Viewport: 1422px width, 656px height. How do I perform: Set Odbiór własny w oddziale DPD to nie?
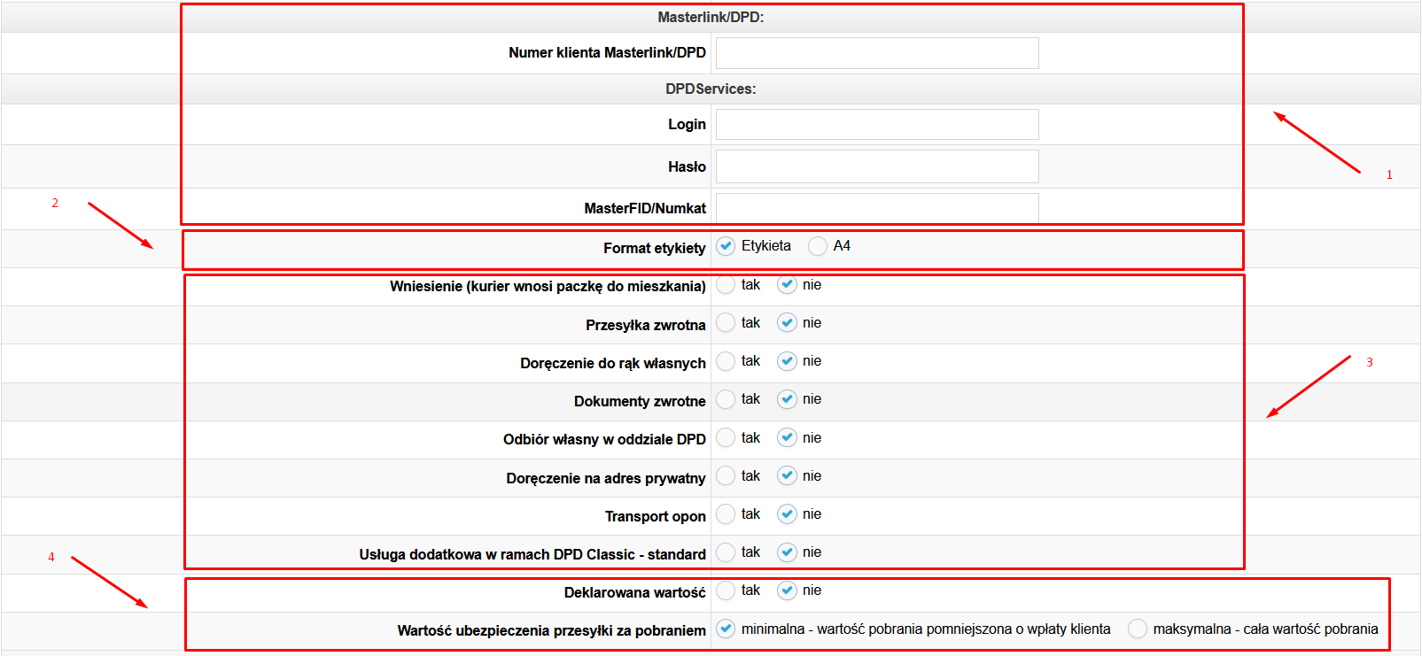pos(787,437)
